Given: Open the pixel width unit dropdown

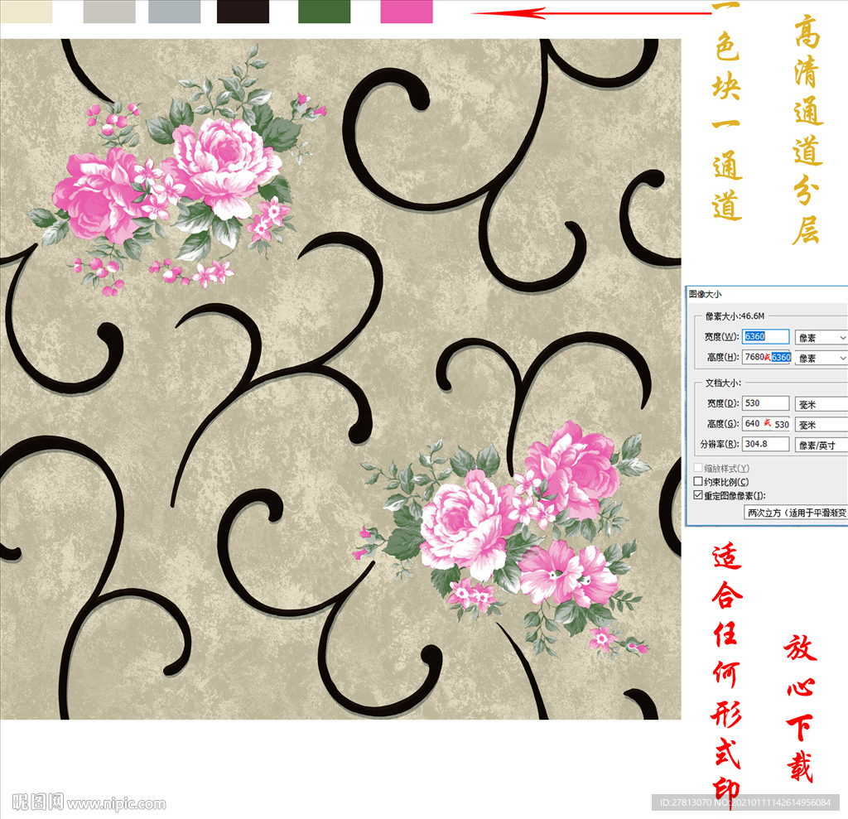Looking at the screenshot, I should [821, 337].
